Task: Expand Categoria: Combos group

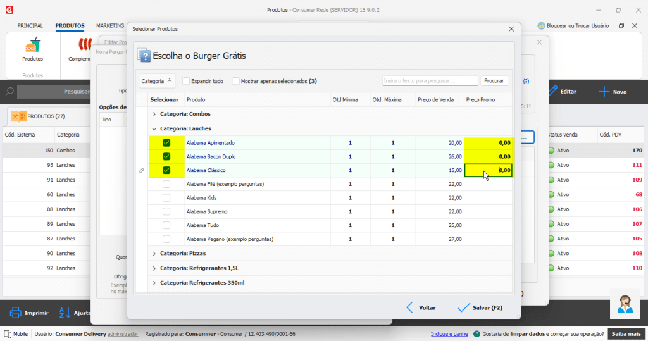Action: pyautogui.click(x=154, y=114)
